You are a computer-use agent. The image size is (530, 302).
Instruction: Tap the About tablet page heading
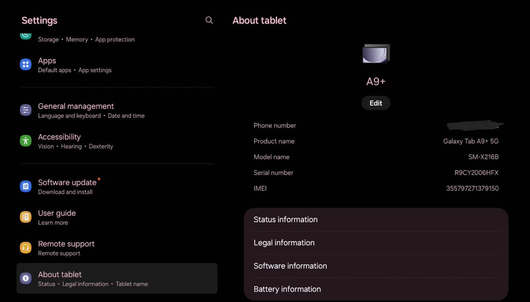point(259,20)
